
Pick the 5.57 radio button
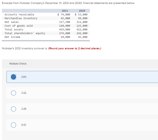pyautogui.click(x=14, y=125)
